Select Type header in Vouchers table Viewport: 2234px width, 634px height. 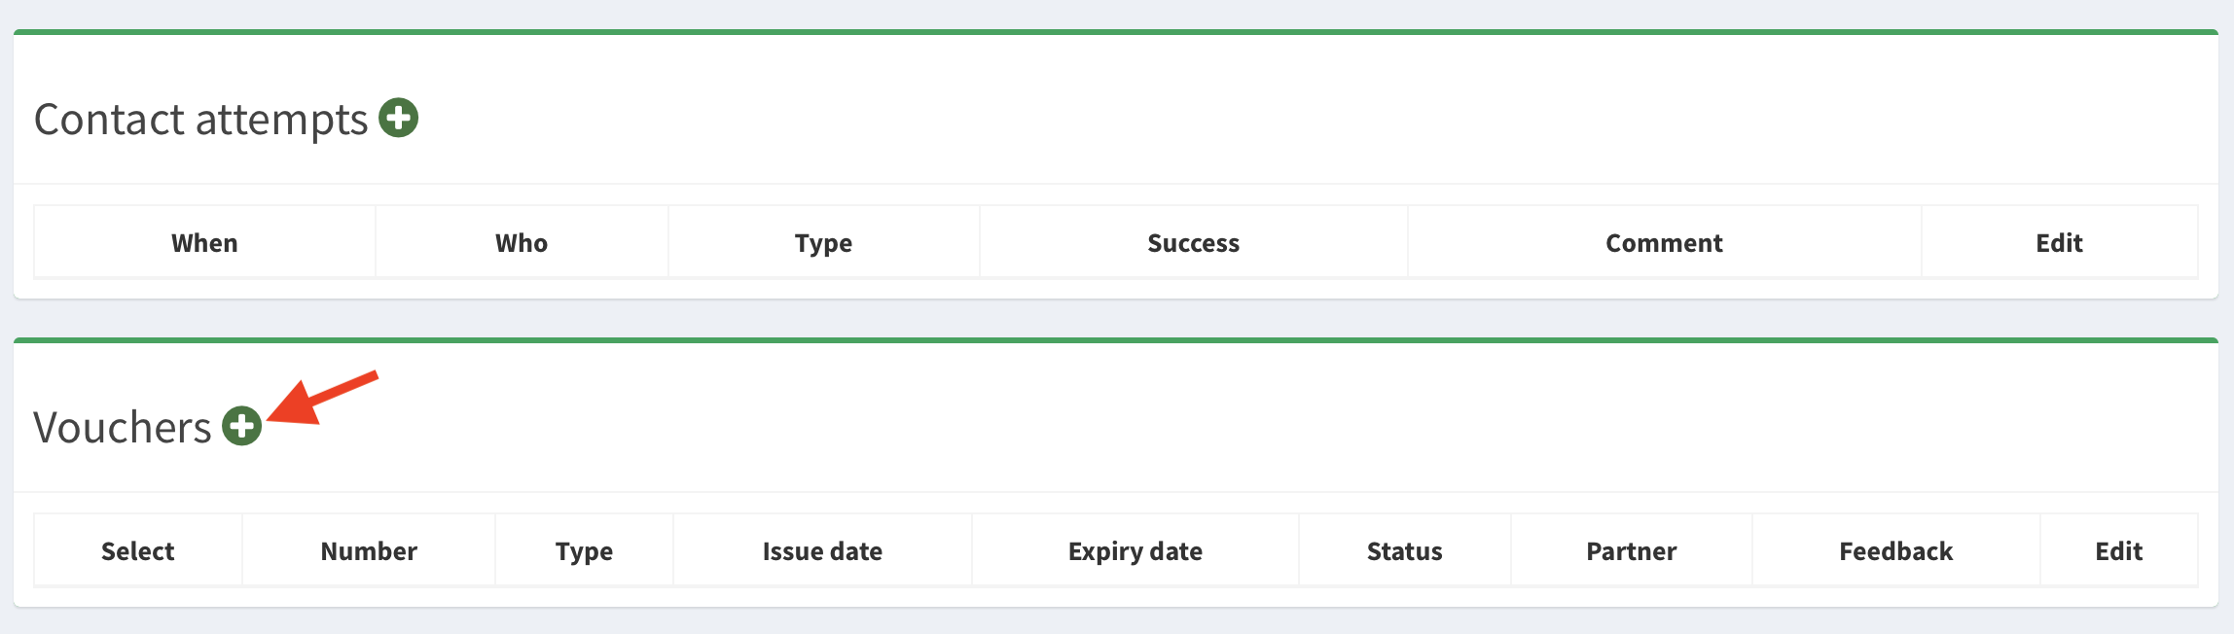(x=584, y=551)
